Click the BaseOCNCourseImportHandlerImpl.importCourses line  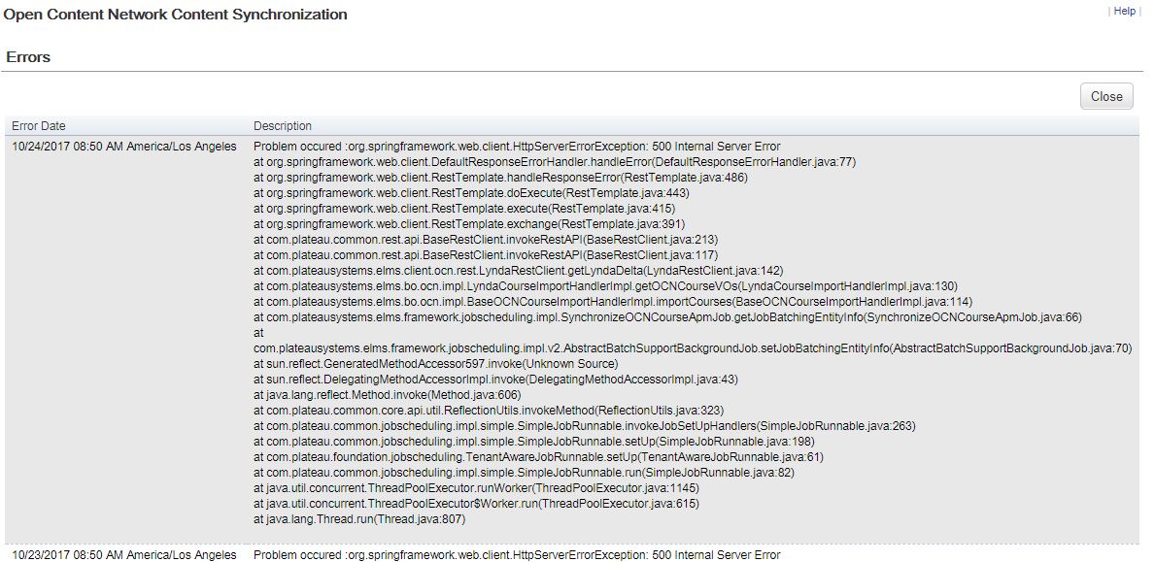(x=613, y=302)
